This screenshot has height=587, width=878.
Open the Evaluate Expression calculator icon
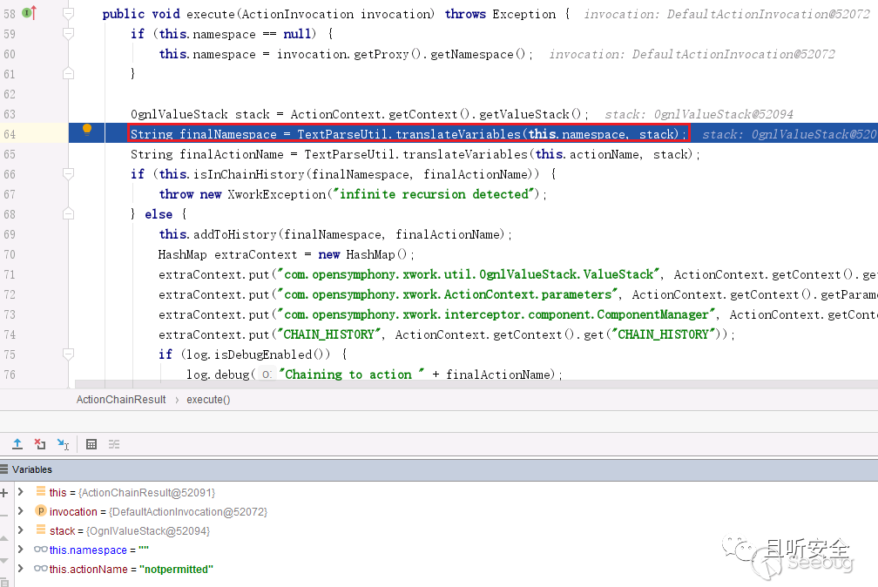91,444
